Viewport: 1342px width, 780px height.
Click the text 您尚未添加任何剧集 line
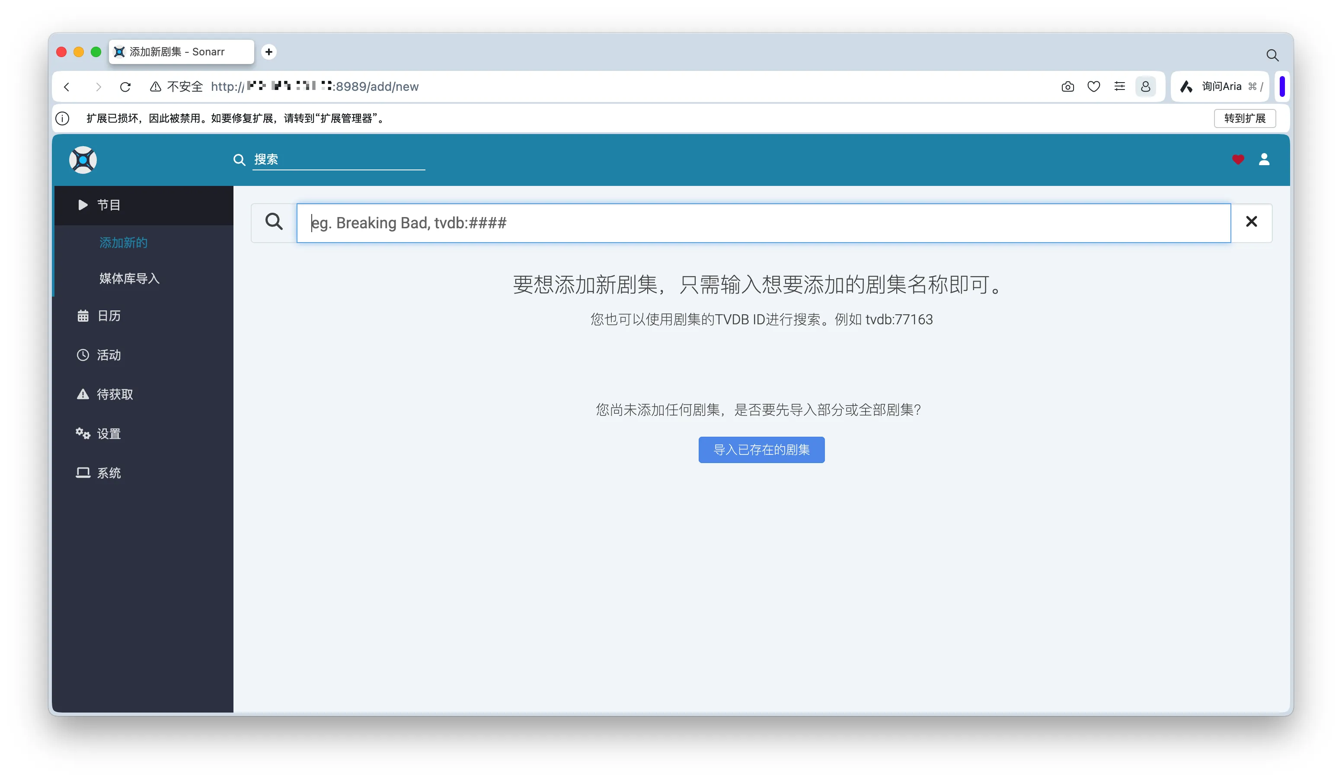tap(758, 410)
